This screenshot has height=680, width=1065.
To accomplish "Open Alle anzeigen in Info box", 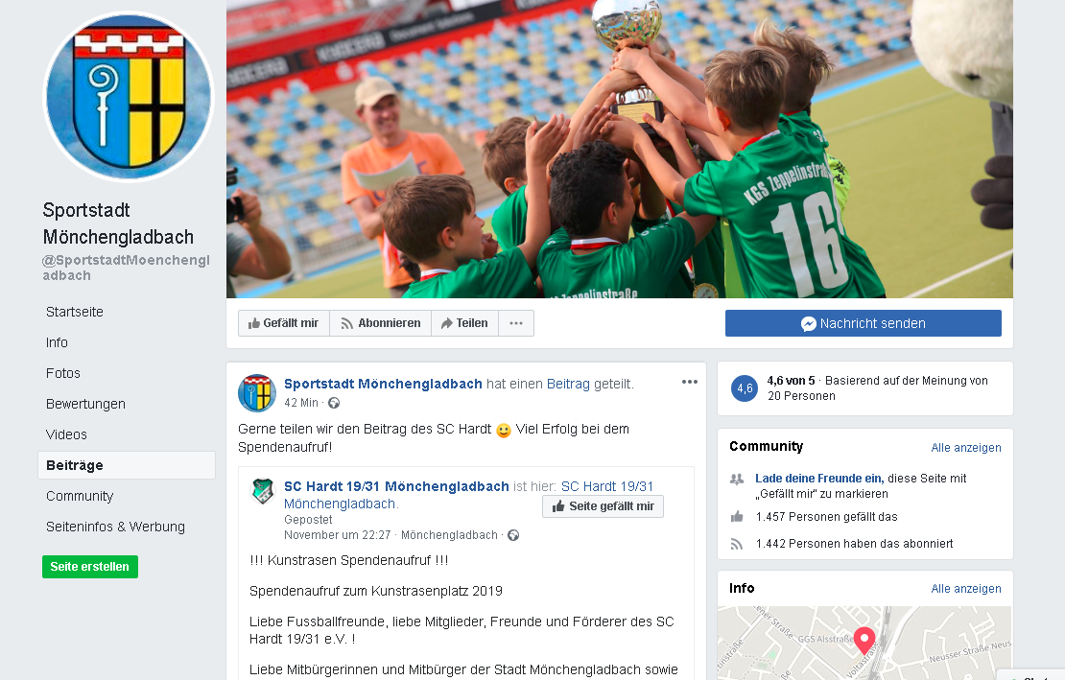I will tap(966, 589).
